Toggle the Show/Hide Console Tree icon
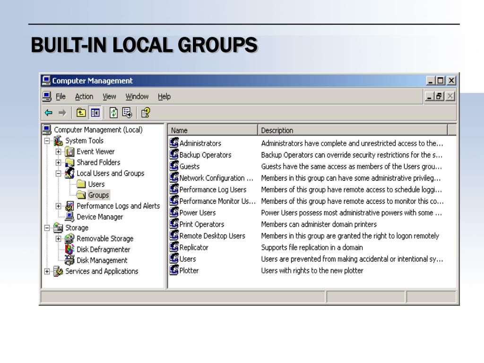 click(95, 113)
